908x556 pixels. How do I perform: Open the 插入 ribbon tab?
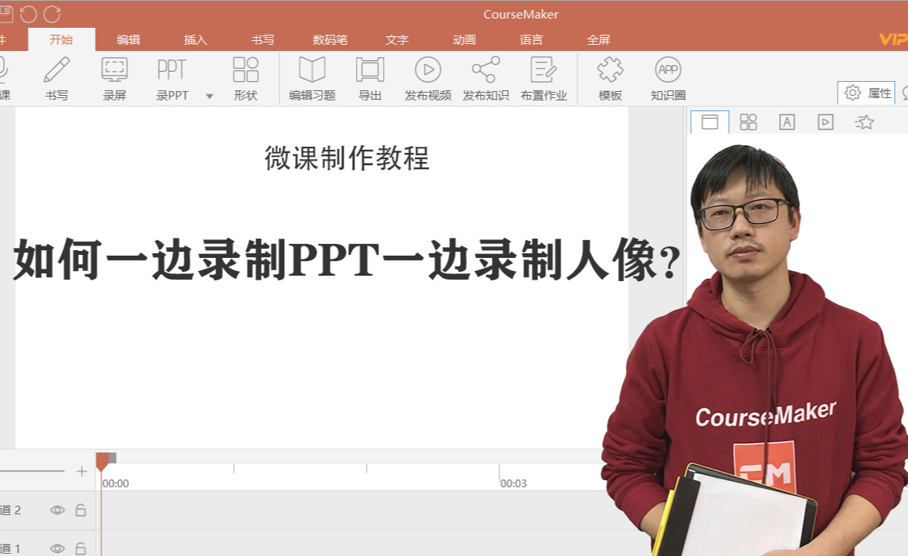pos(196,39)
